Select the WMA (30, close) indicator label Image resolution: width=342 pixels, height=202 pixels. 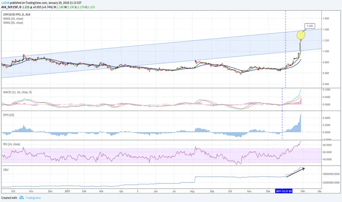coord(13,23)
